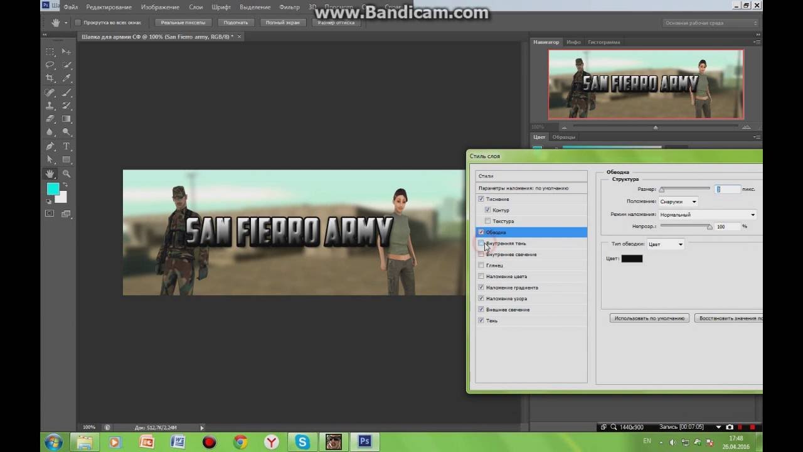Select the Crop tool
This screenshot has width=803, height=452.
pyautogui.click(x=50, y=78)
